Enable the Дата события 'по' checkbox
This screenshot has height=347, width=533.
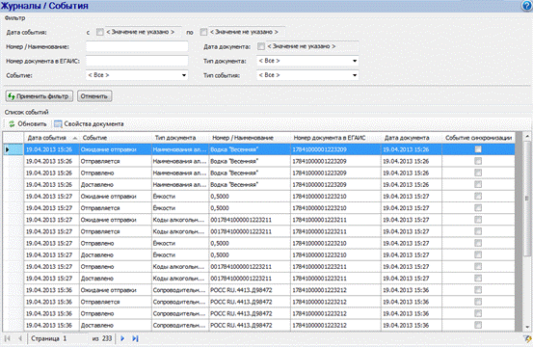pos(203,32)
